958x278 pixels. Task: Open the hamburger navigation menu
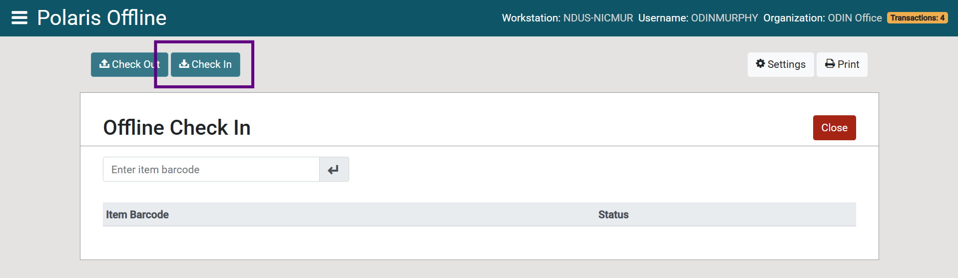(x=19, y=18)
